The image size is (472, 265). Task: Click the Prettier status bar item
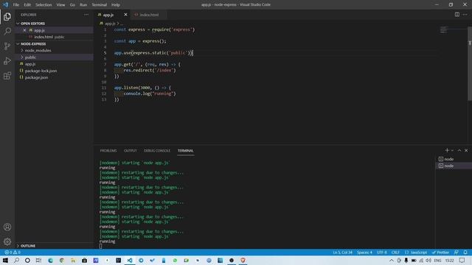point(440,252)
